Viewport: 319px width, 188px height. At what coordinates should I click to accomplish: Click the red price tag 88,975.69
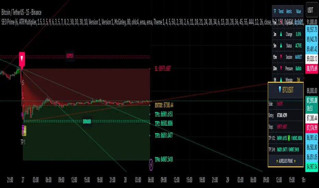pos(312,68)
